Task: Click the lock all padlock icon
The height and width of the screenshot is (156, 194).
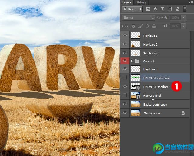Action: click(154, 26)
